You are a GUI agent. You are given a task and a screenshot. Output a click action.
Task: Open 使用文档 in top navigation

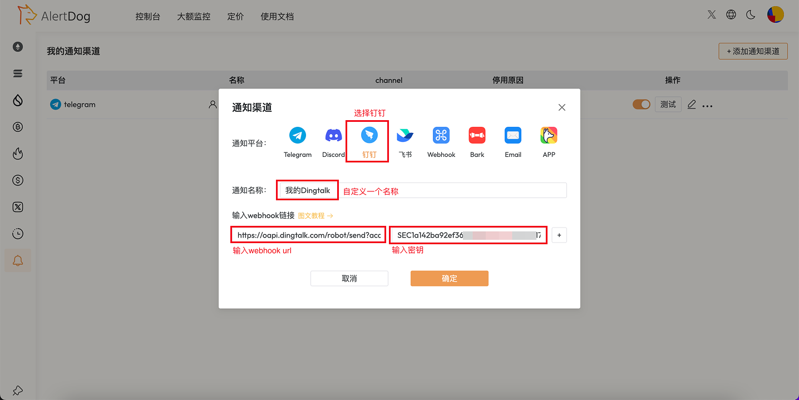click(277, 17)
